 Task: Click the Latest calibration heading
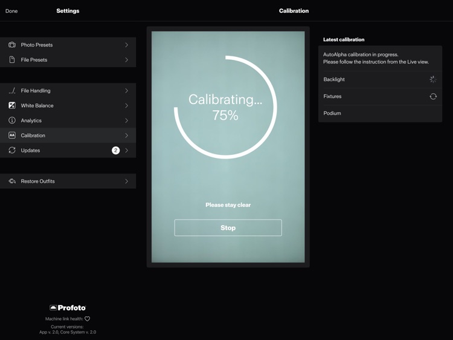344,40
